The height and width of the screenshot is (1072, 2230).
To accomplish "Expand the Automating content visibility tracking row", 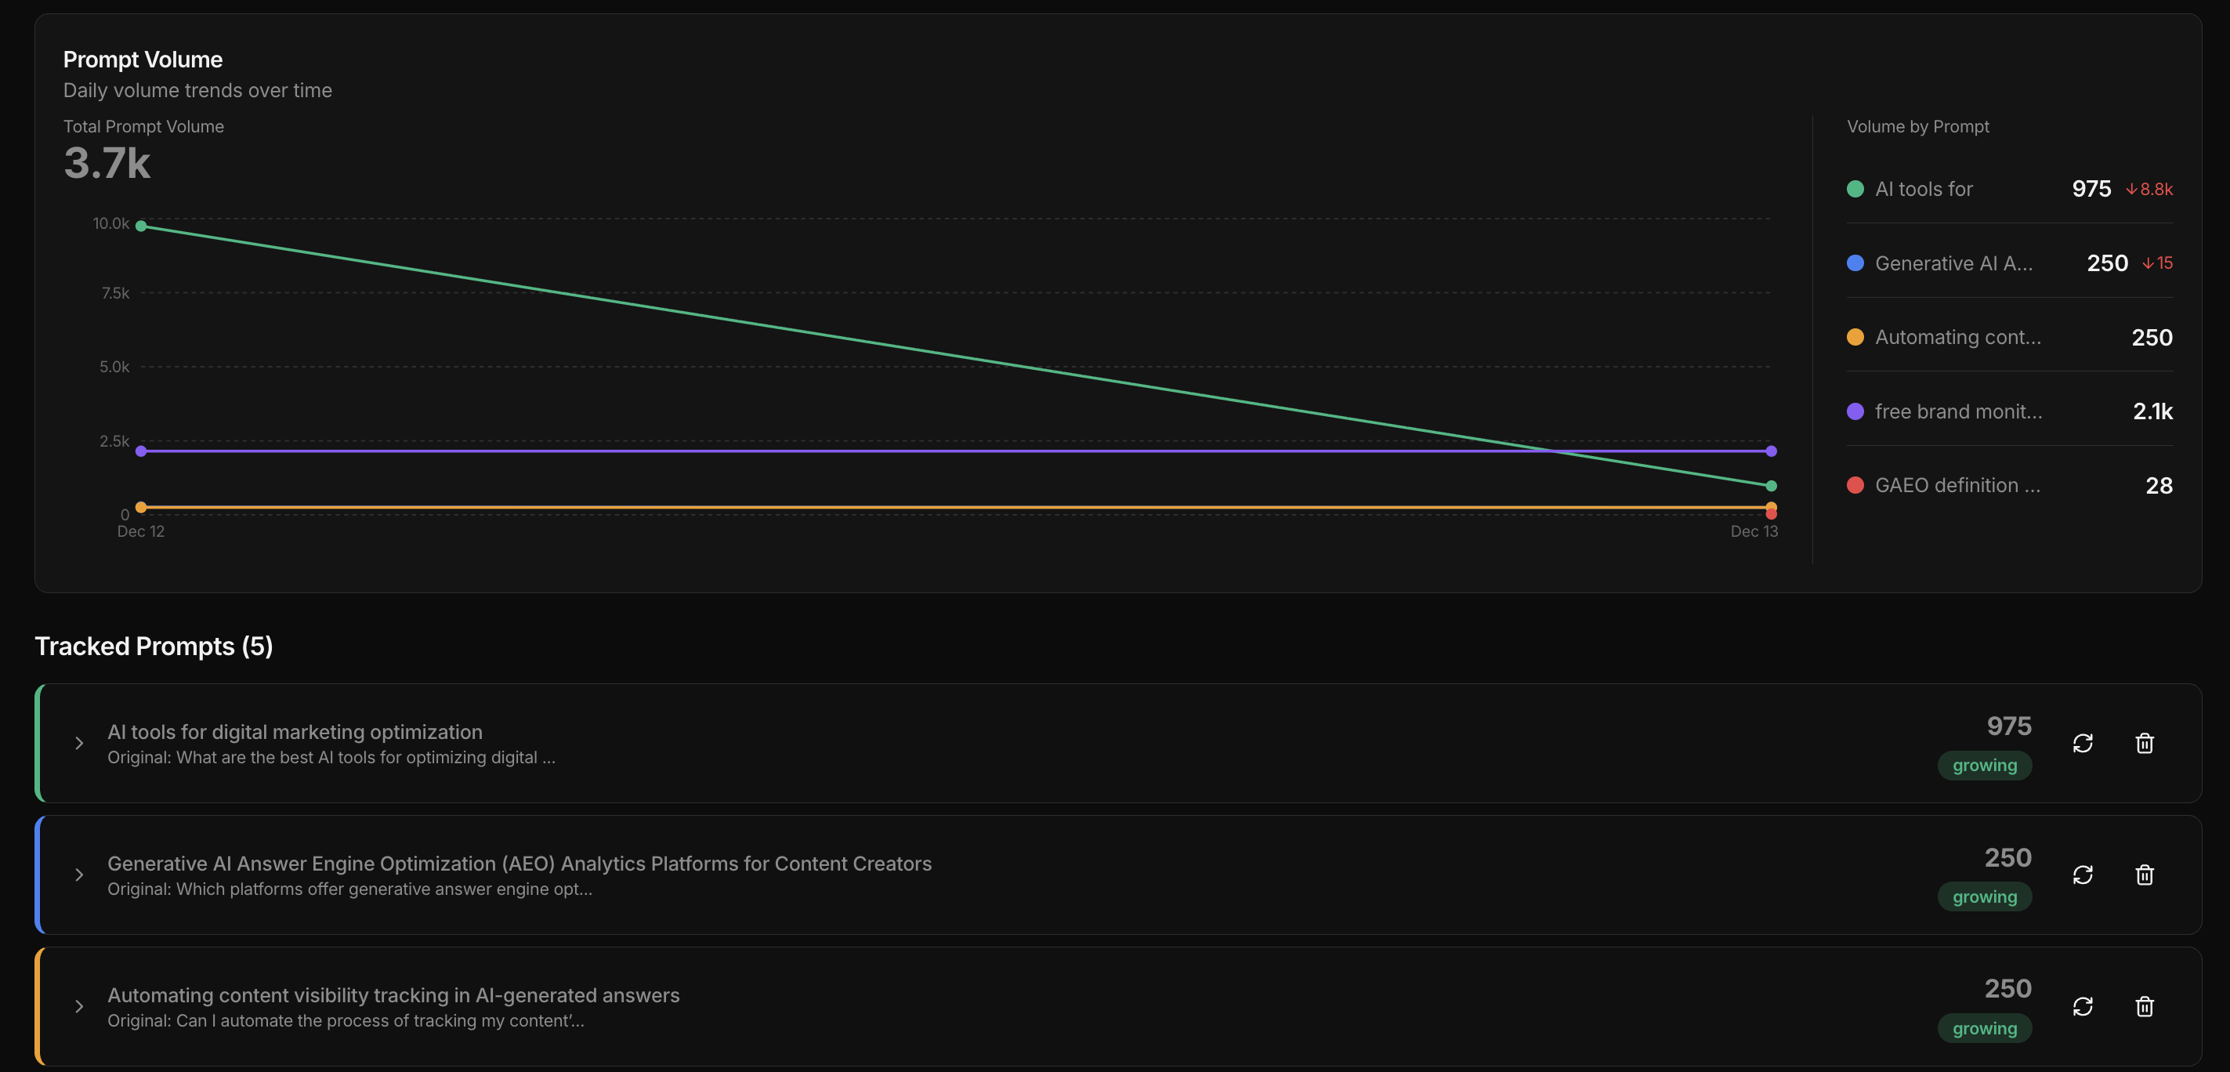I will click(x=79, y=1006).
